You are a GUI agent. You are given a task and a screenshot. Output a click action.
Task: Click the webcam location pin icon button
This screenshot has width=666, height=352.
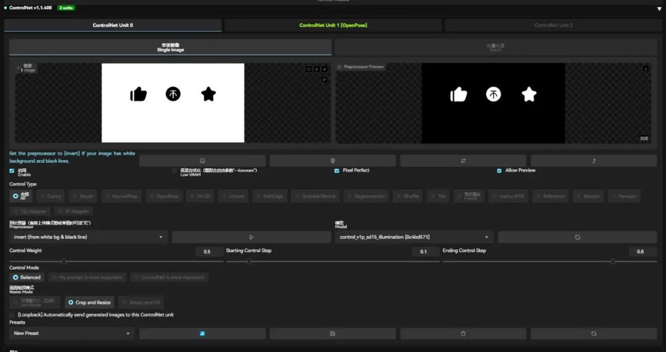point(332,160)
